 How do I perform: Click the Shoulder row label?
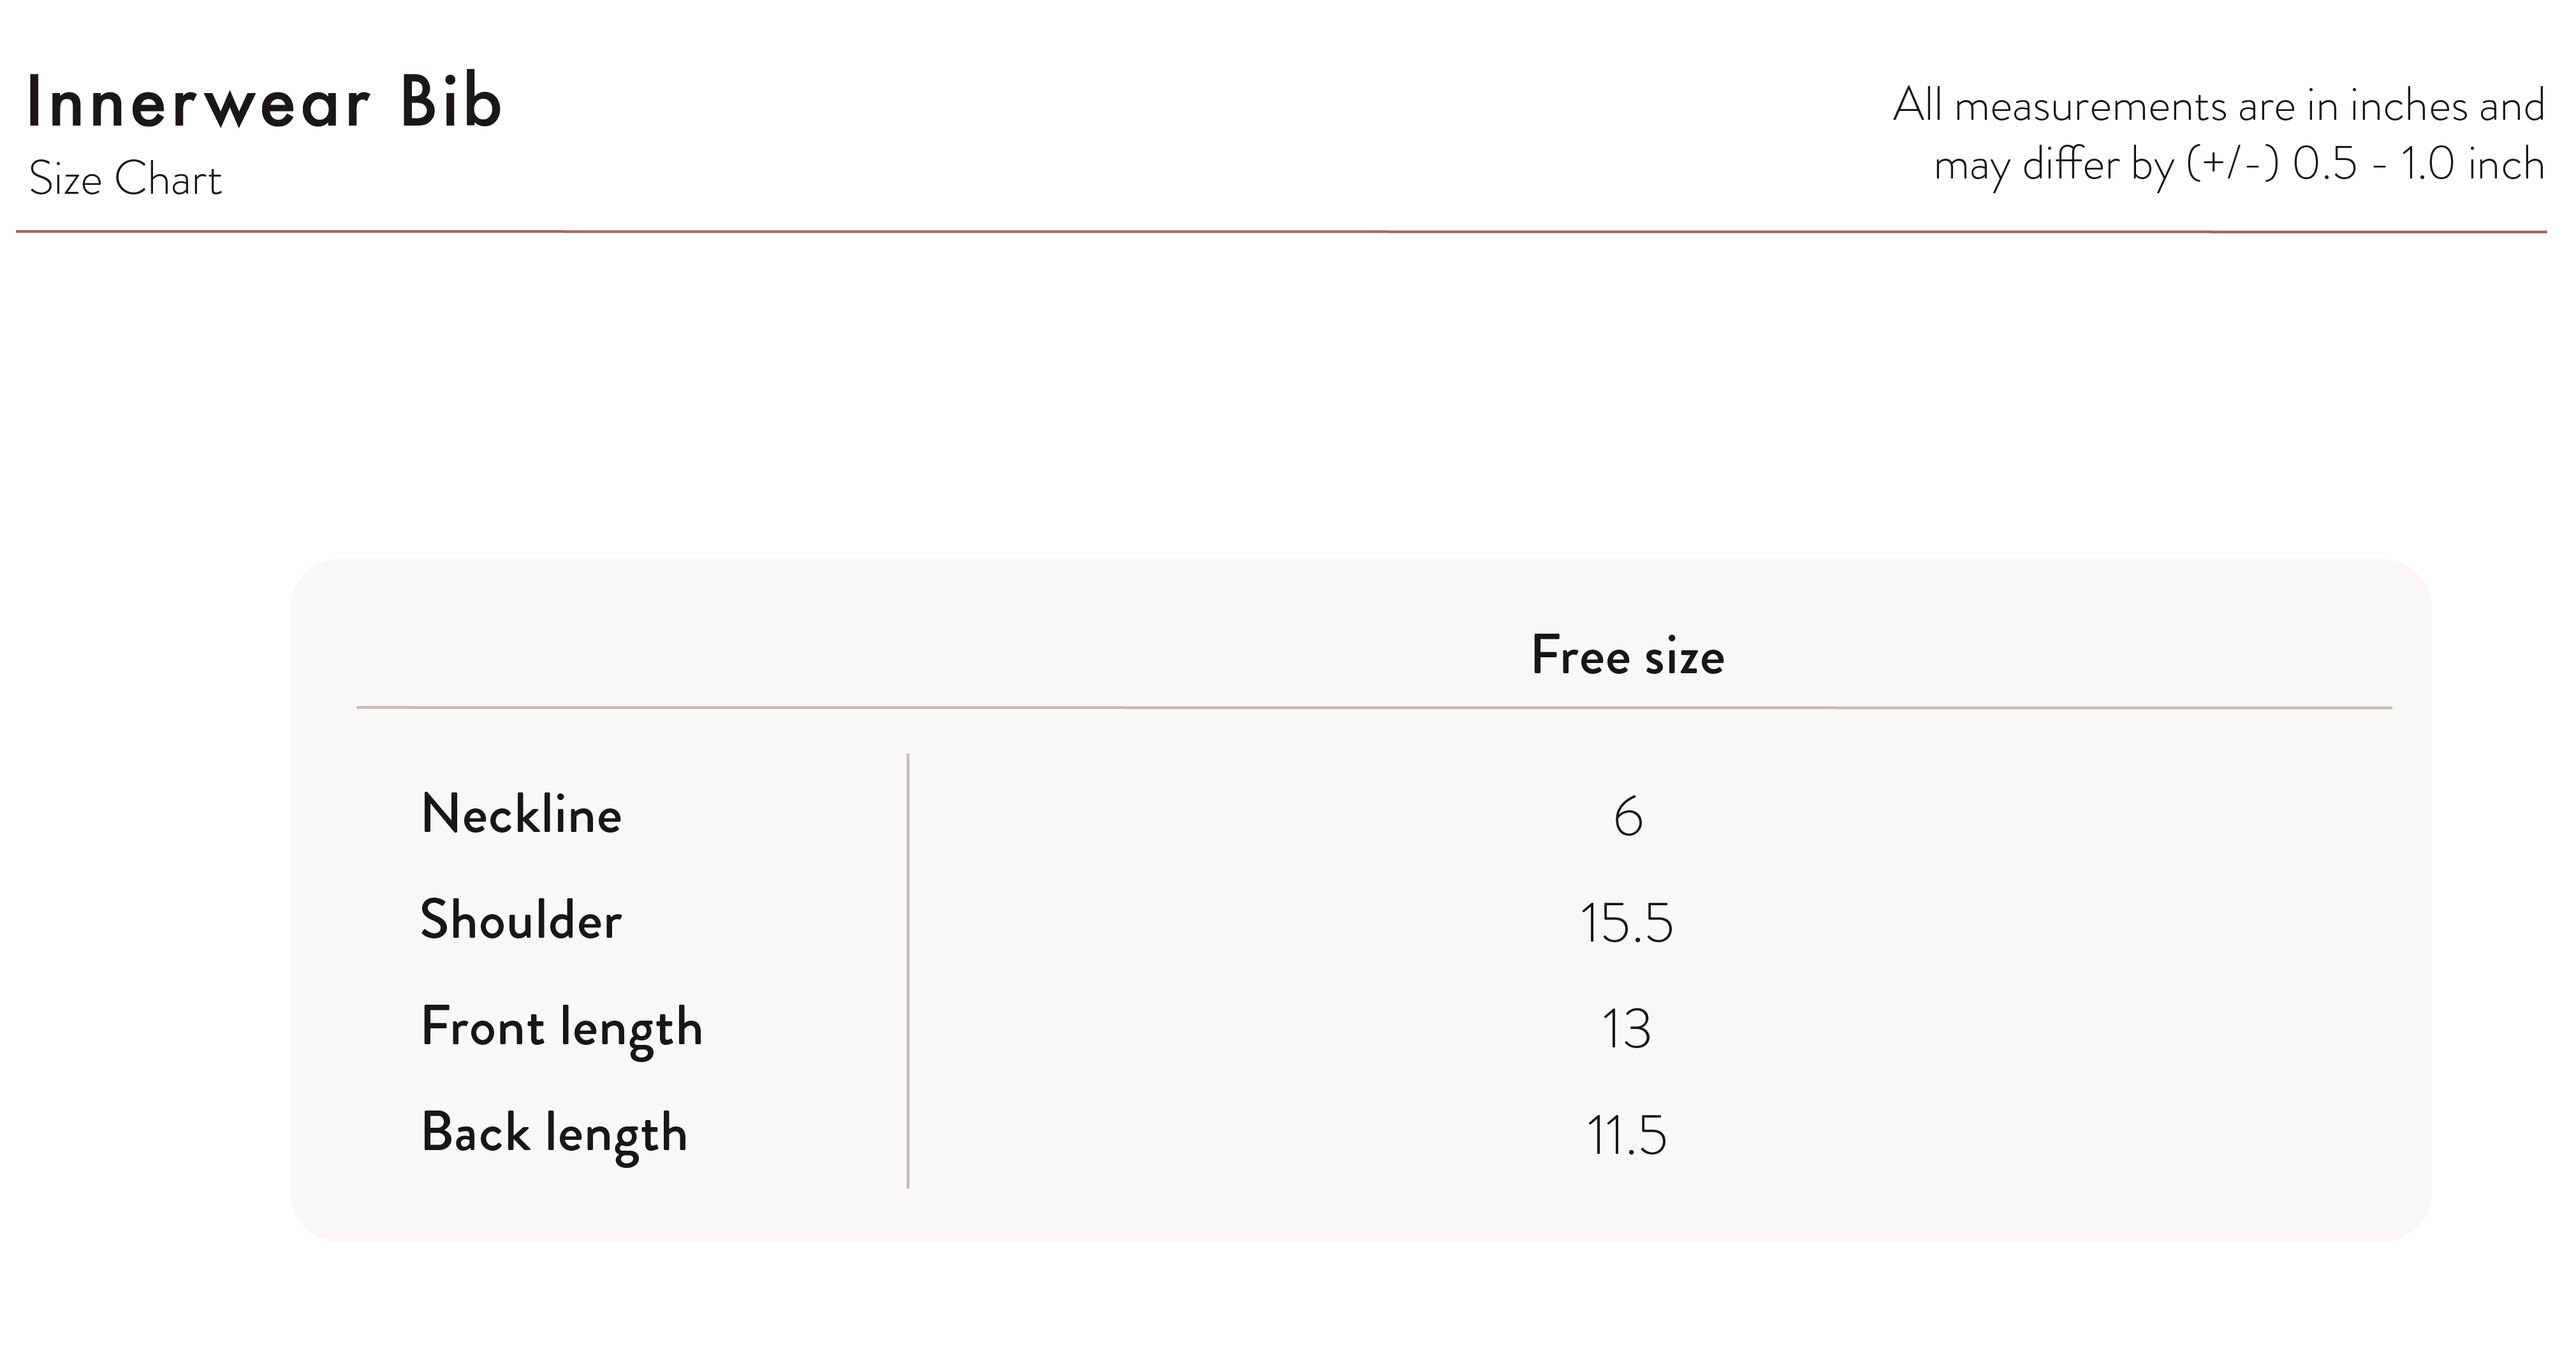[521, 920]
